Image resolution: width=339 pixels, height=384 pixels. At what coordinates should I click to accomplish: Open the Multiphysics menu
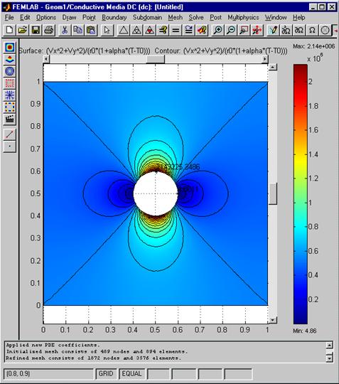[x=243, y=17]
